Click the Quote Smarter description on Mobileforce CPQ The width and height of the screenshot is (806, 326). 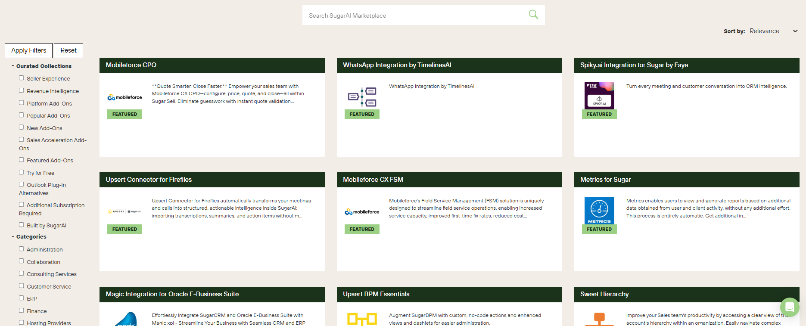228,94
